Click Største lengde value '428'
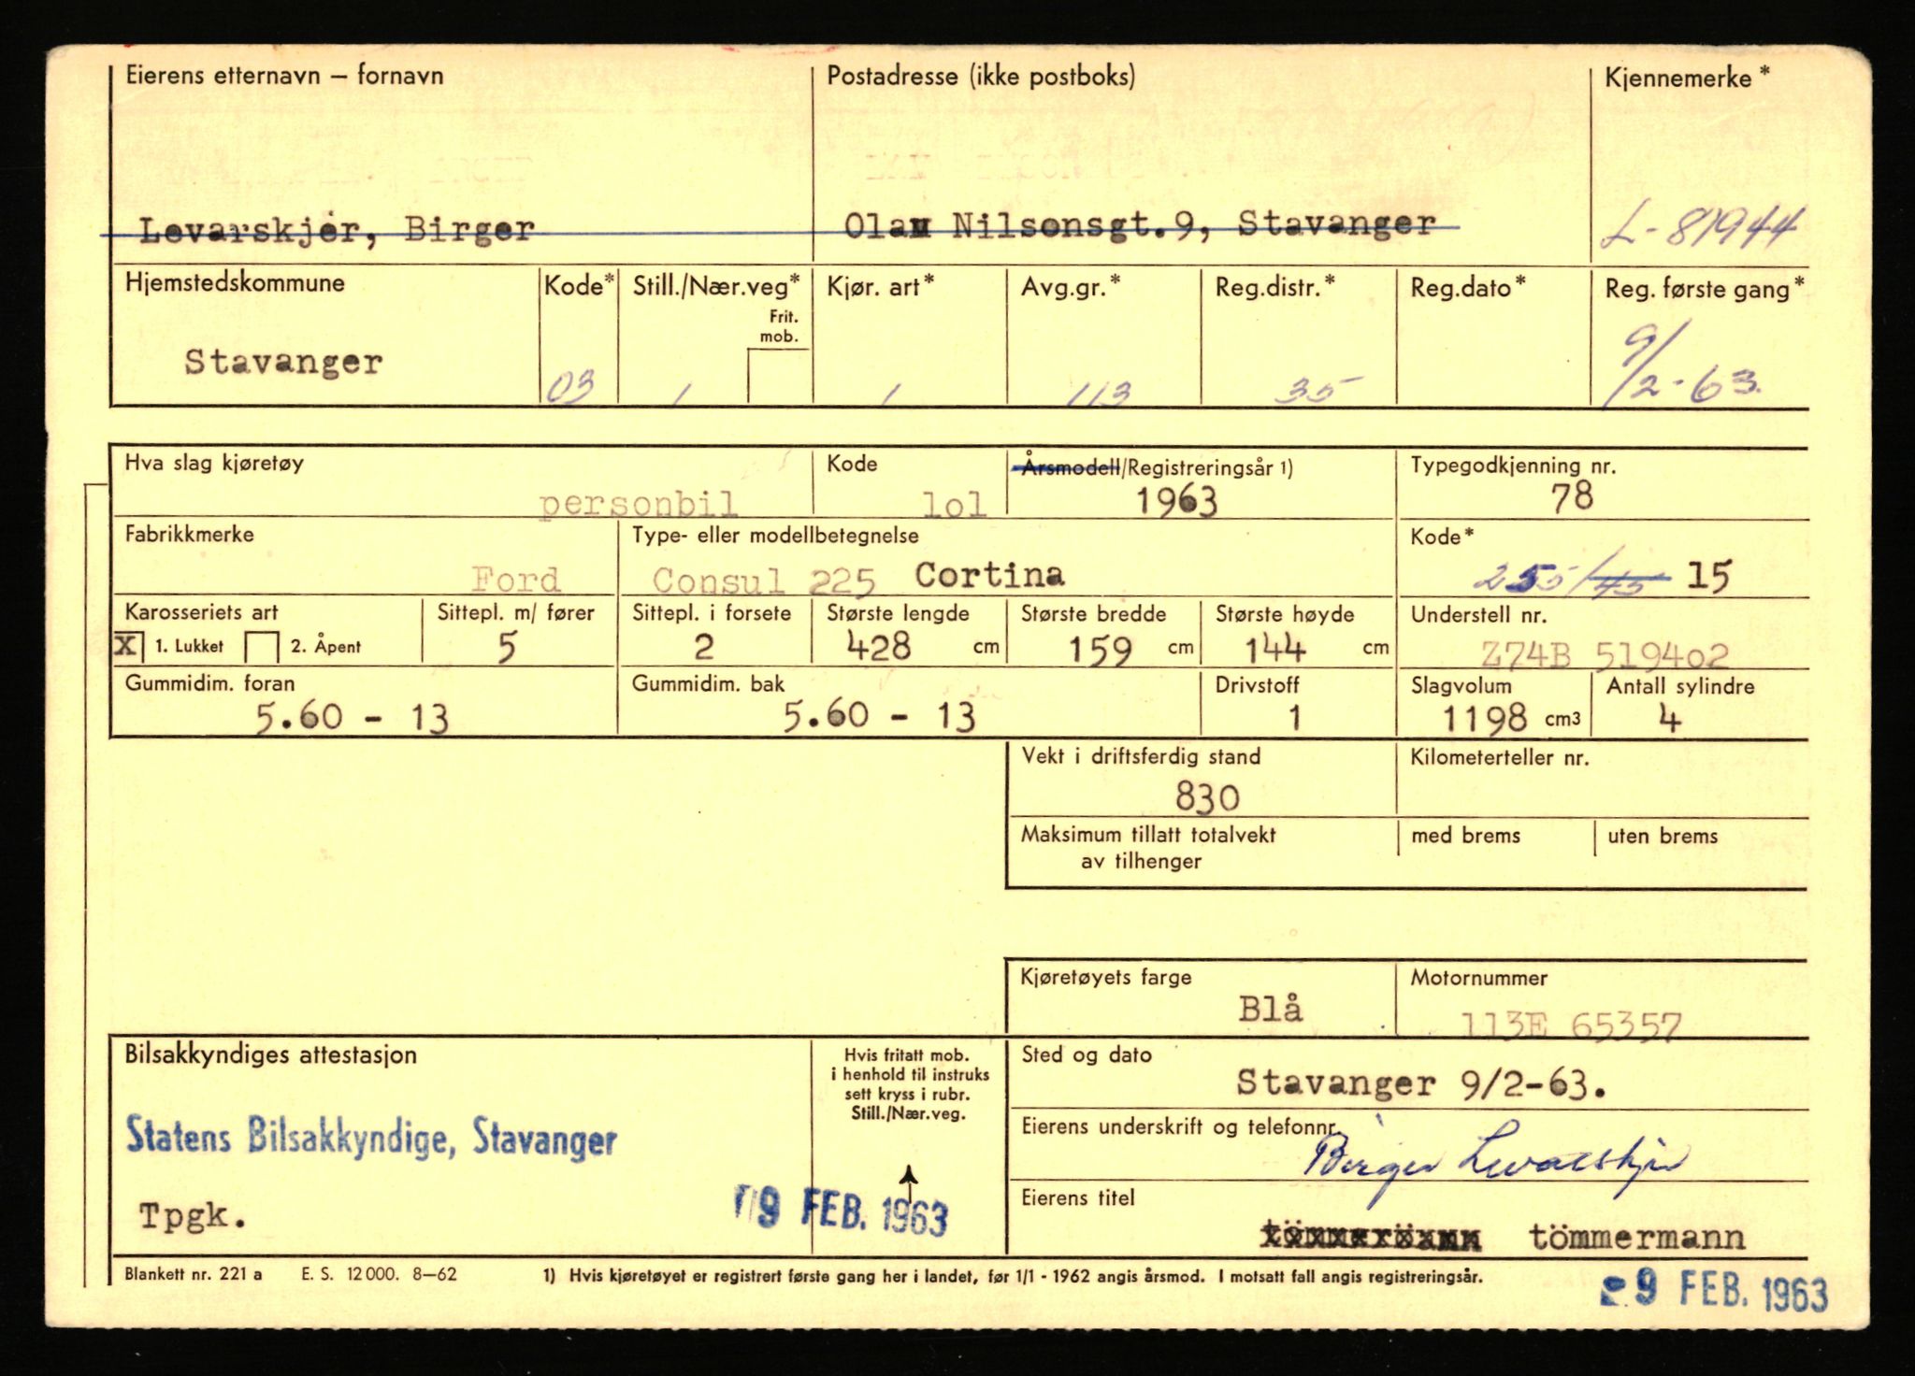This screenshot has width=1915, height=1376. tap(879, 646)
